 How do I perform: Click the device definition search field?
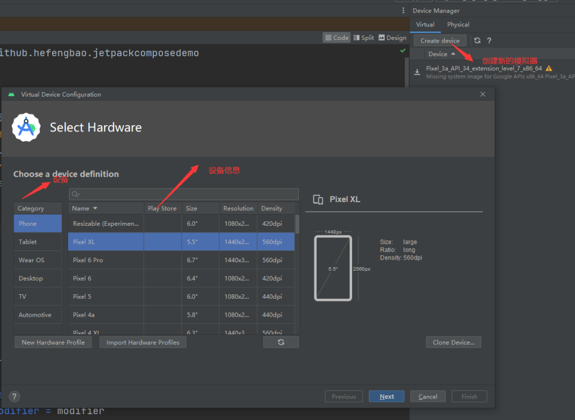[x=184, y=194]
